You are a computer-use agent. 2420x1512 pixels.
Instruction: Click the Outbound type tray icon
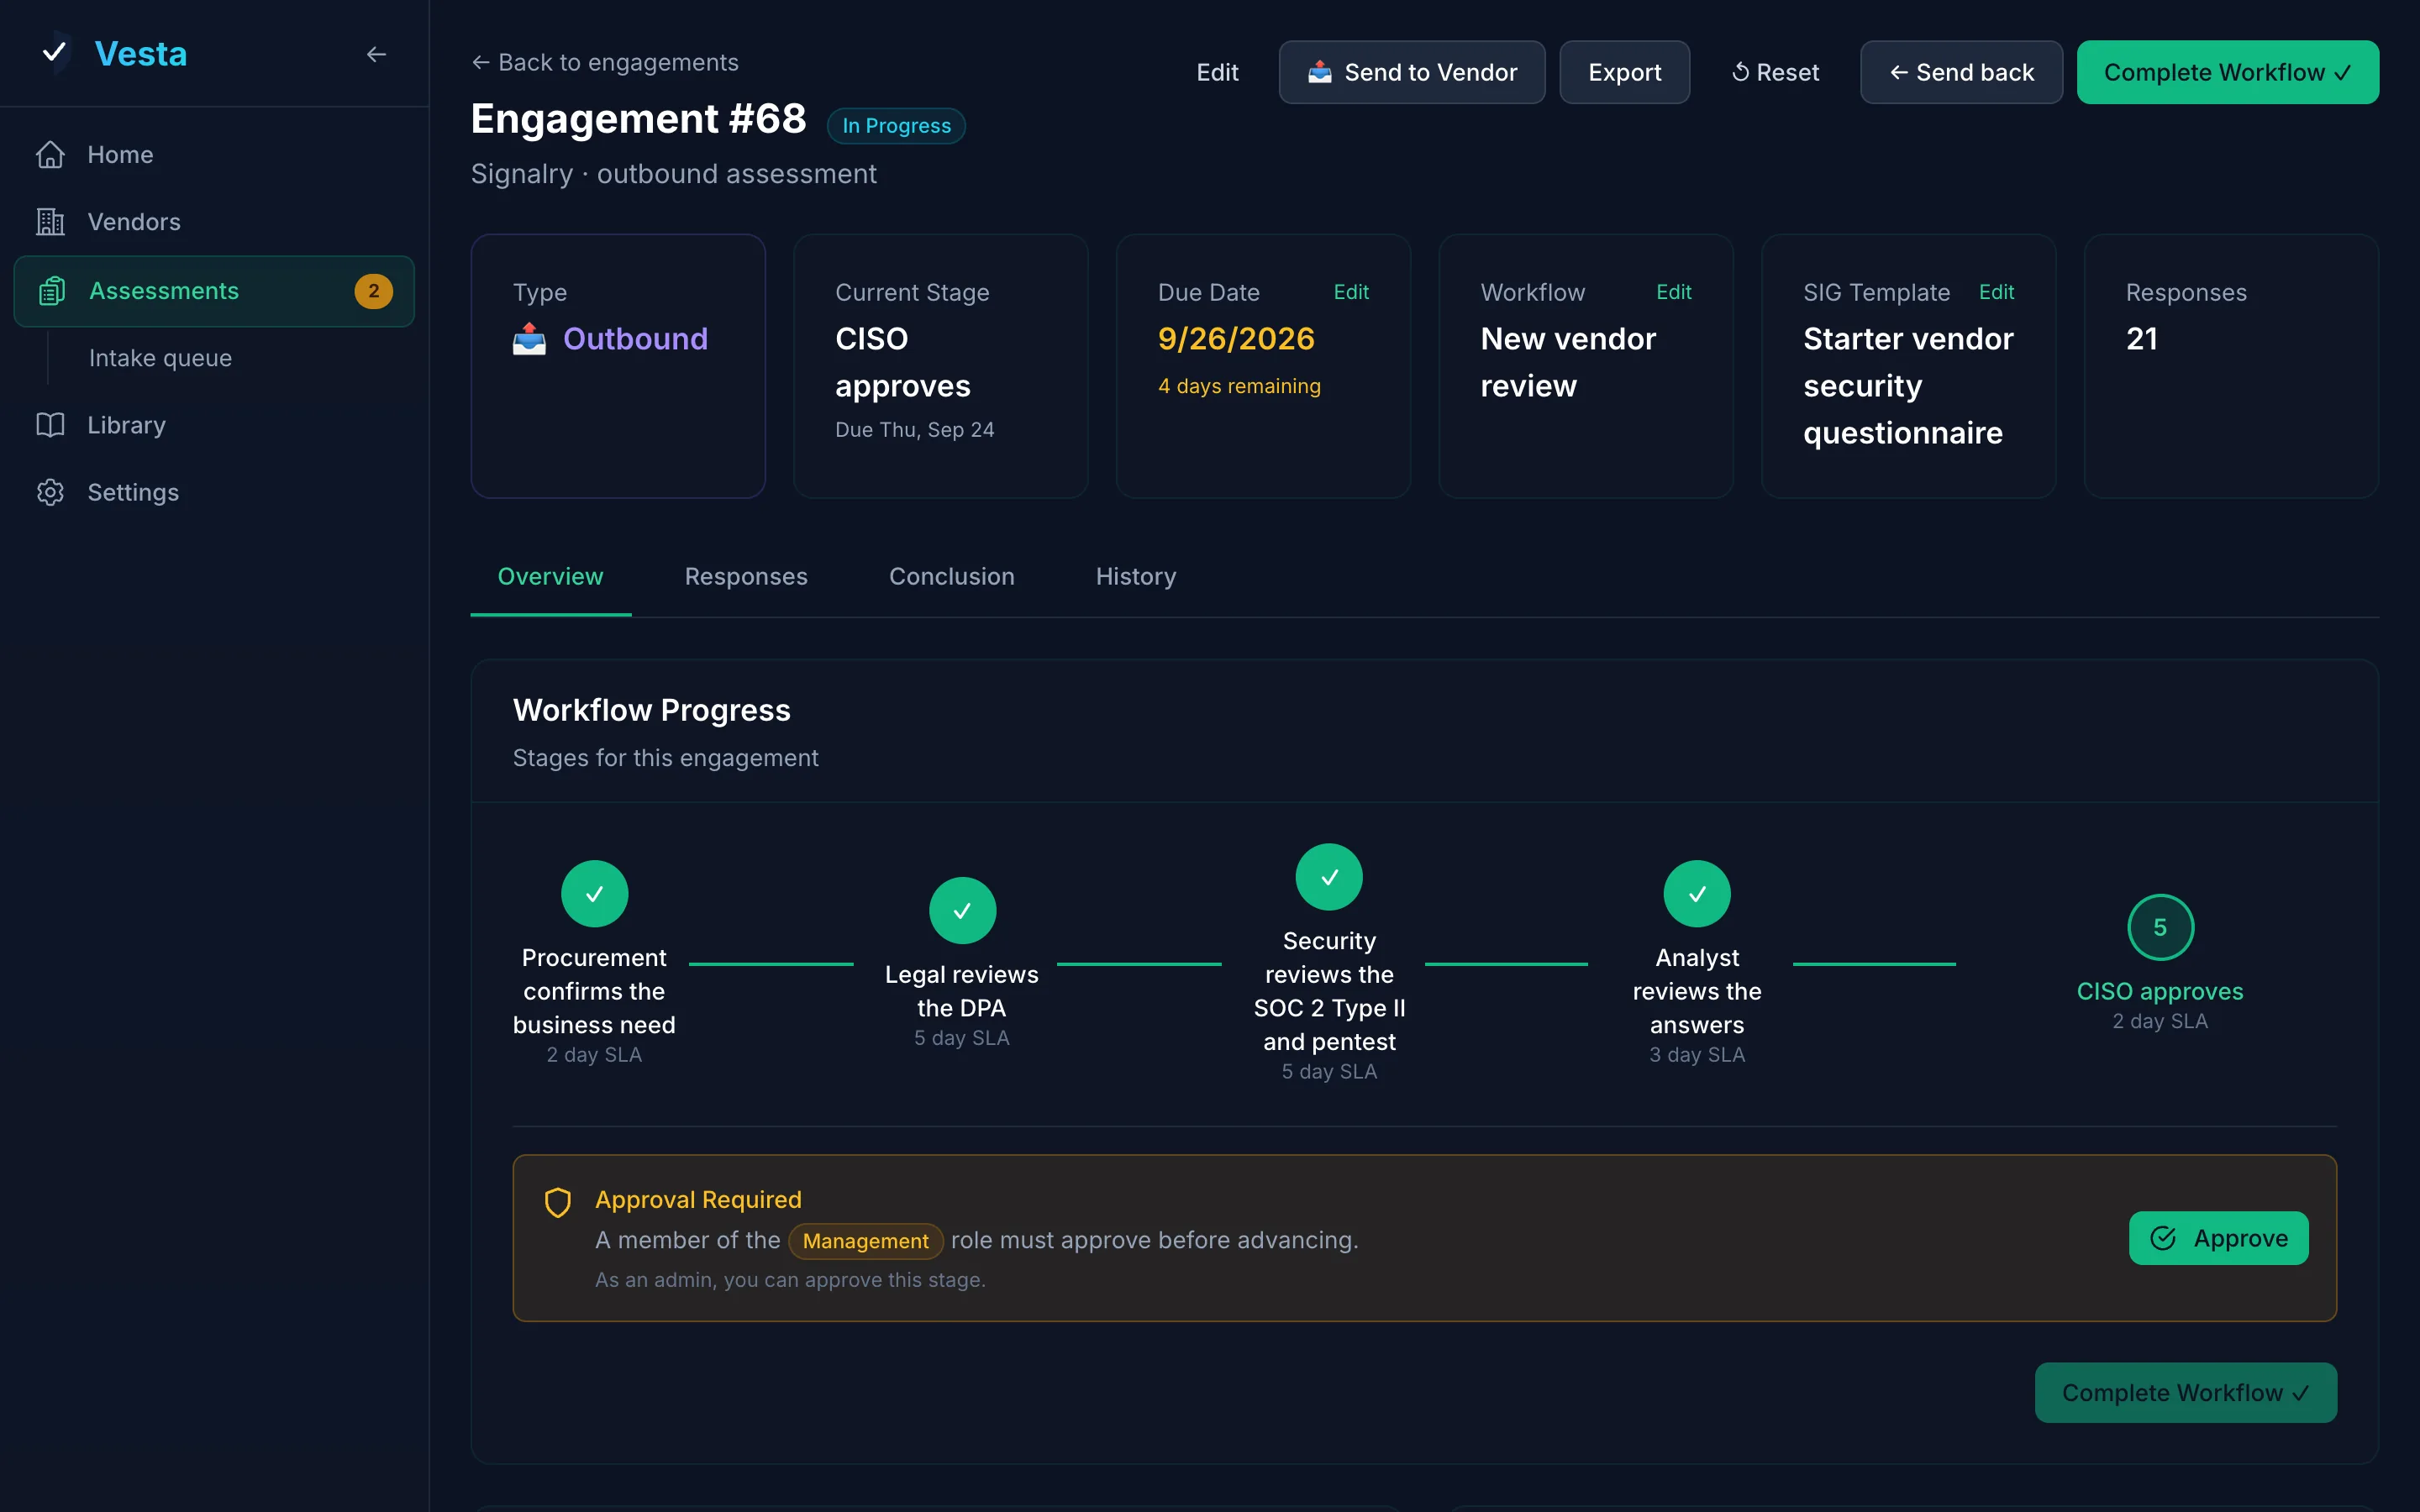(530, 339)
